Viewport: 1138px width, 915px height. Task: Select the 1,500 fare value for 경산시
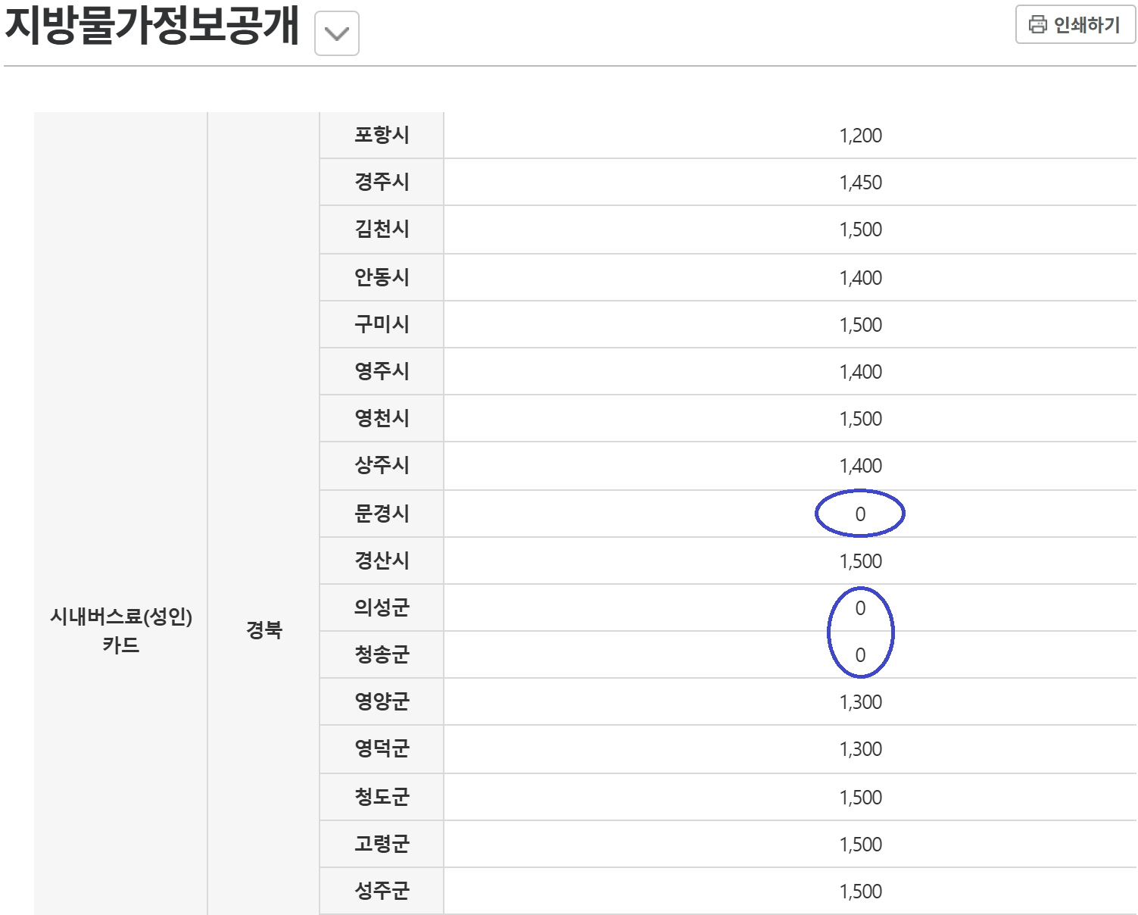tap(861, 561)
